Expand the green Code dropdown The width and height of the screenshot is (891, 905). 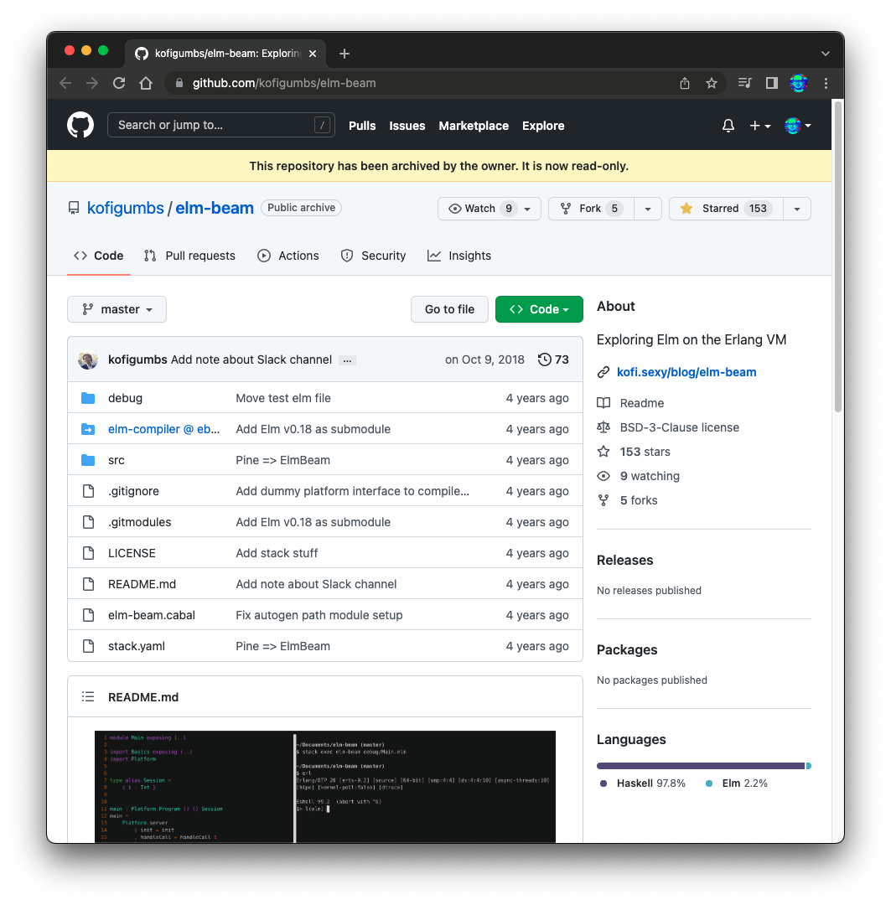pos(539,308)
